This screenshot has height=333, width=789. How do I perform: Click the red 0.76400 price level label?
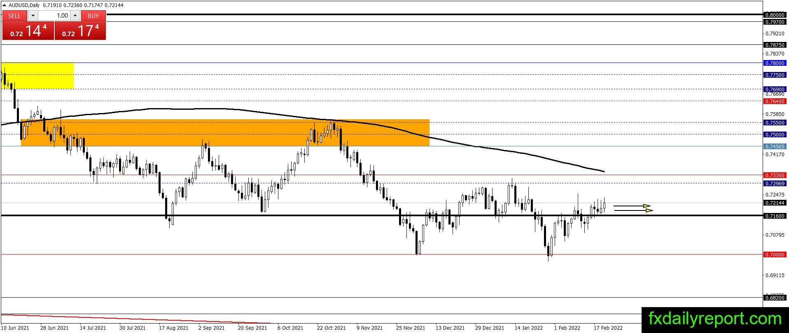pos(775,101)
